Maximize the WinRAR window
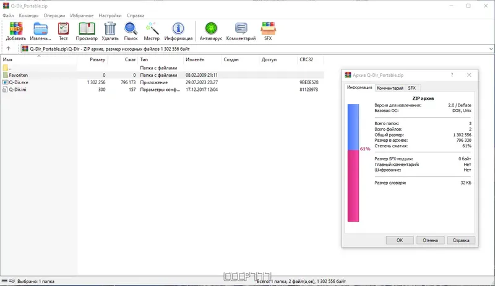Viewport: 495px width, 286px height. (468, 6)
